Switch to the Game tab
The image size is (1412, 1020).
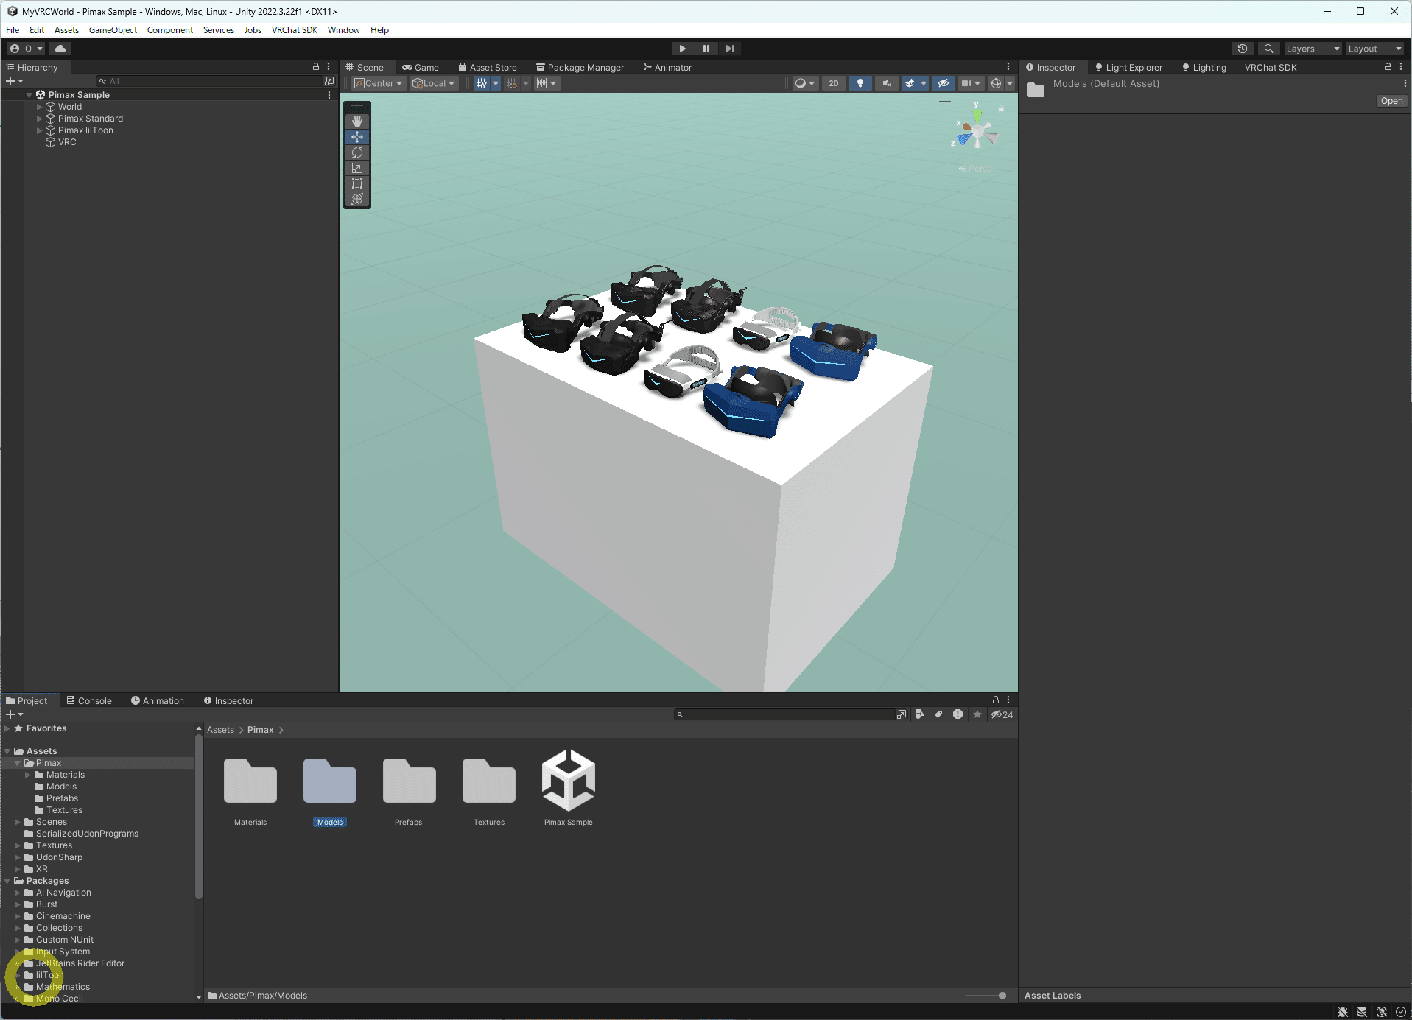[x=420, y=67]
